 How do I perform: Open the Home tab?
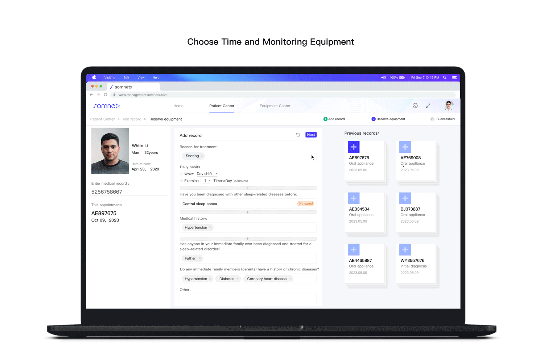(x=178, y=106)
